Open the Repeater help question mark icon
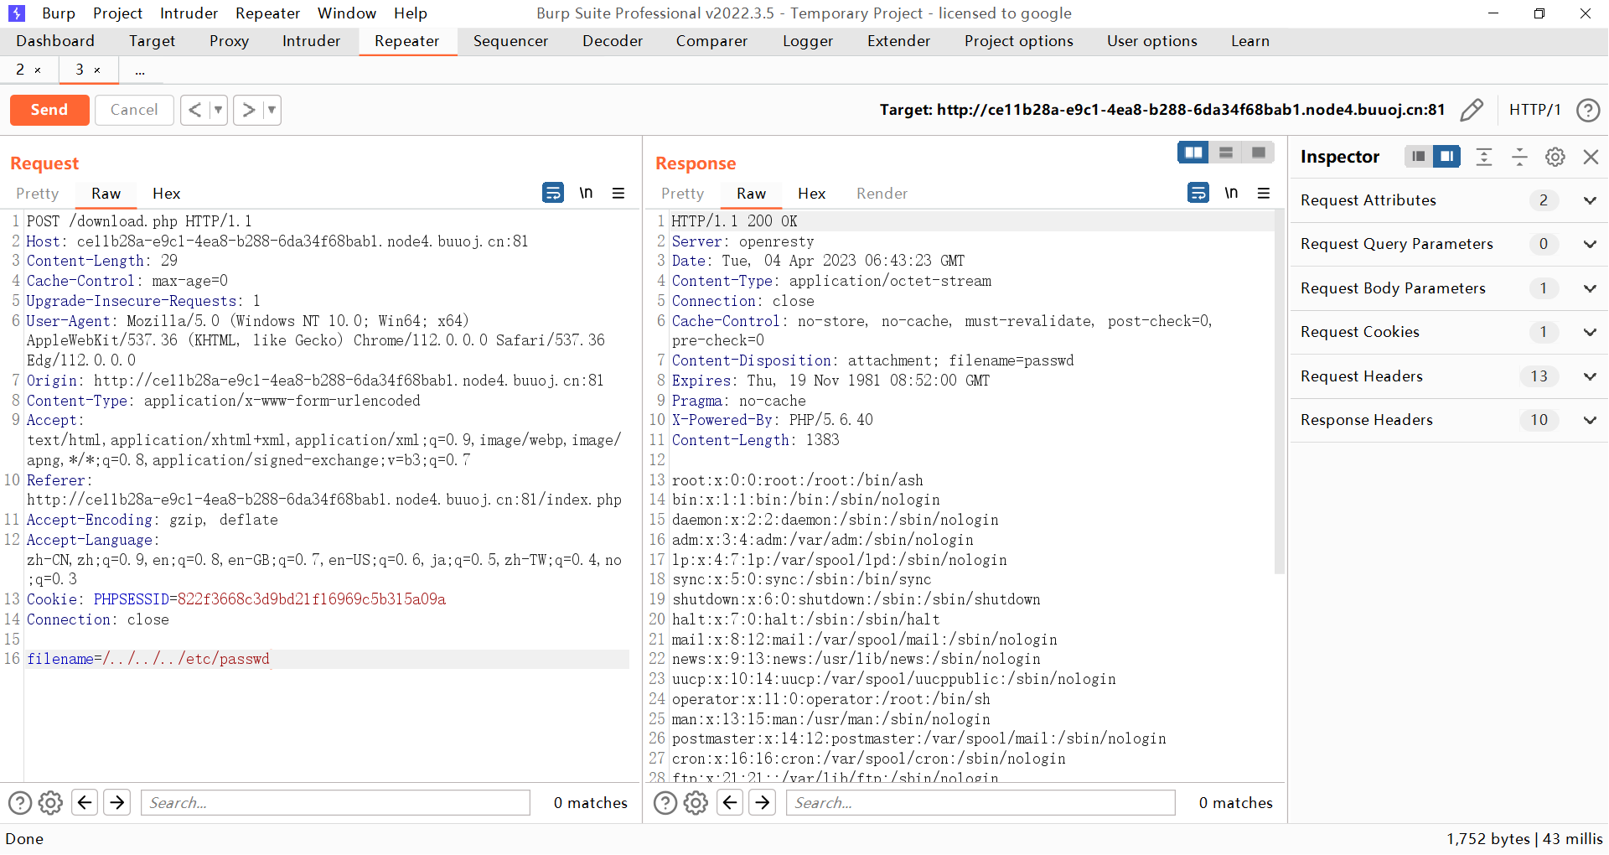The width and height of the screenshot is (1609, 855). (1588, 110)
